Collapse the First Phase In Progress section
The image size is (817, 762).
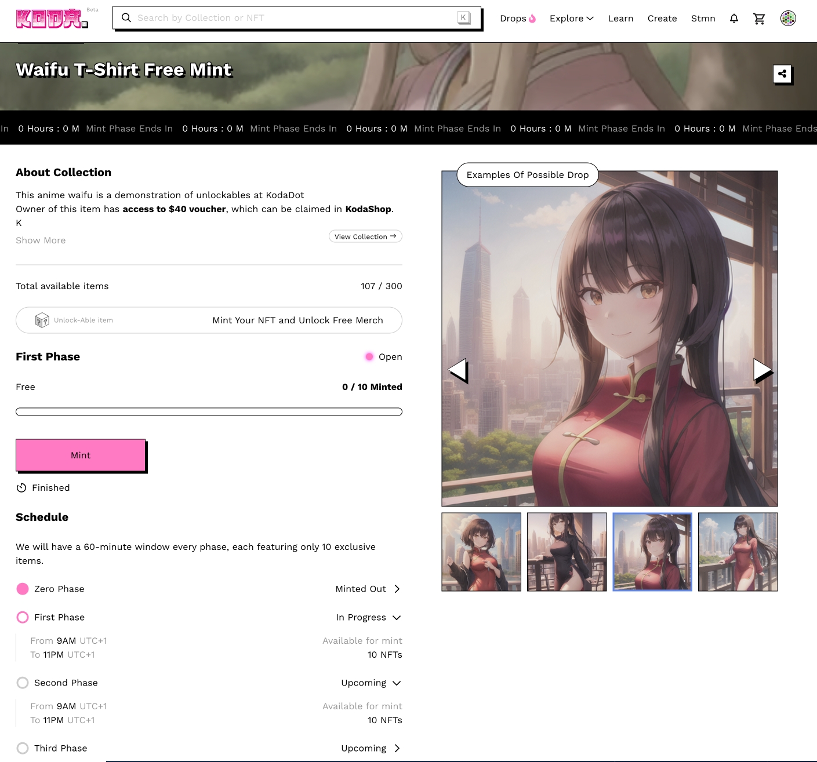click(x=397, y=618)
